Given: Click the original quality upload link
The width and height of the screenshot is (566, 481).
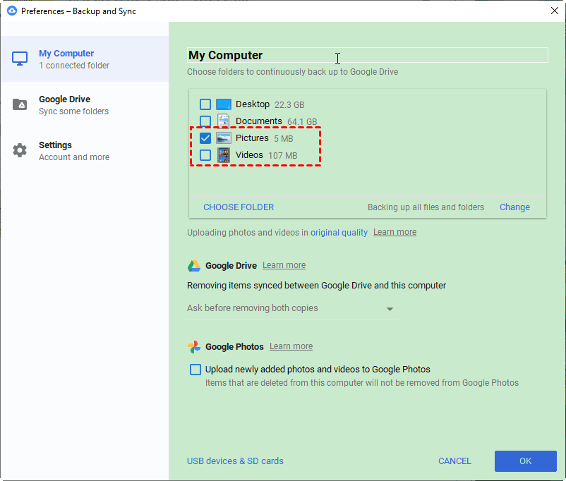Looking at the screenshot, I should click(339, 231).
